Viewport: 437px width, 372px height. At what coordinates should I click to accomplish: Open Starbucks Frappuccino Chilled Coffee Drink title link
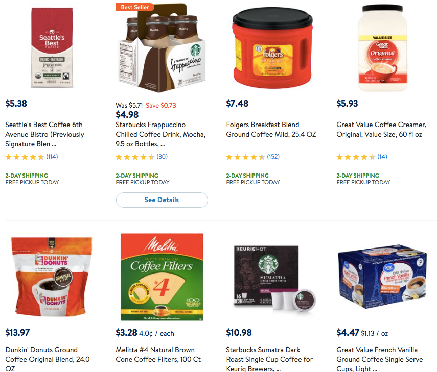click(x=160, y=134)
